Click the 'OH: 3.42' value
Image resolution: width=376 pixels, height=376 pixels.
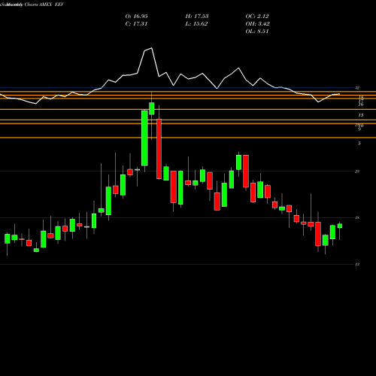(257, 24)
